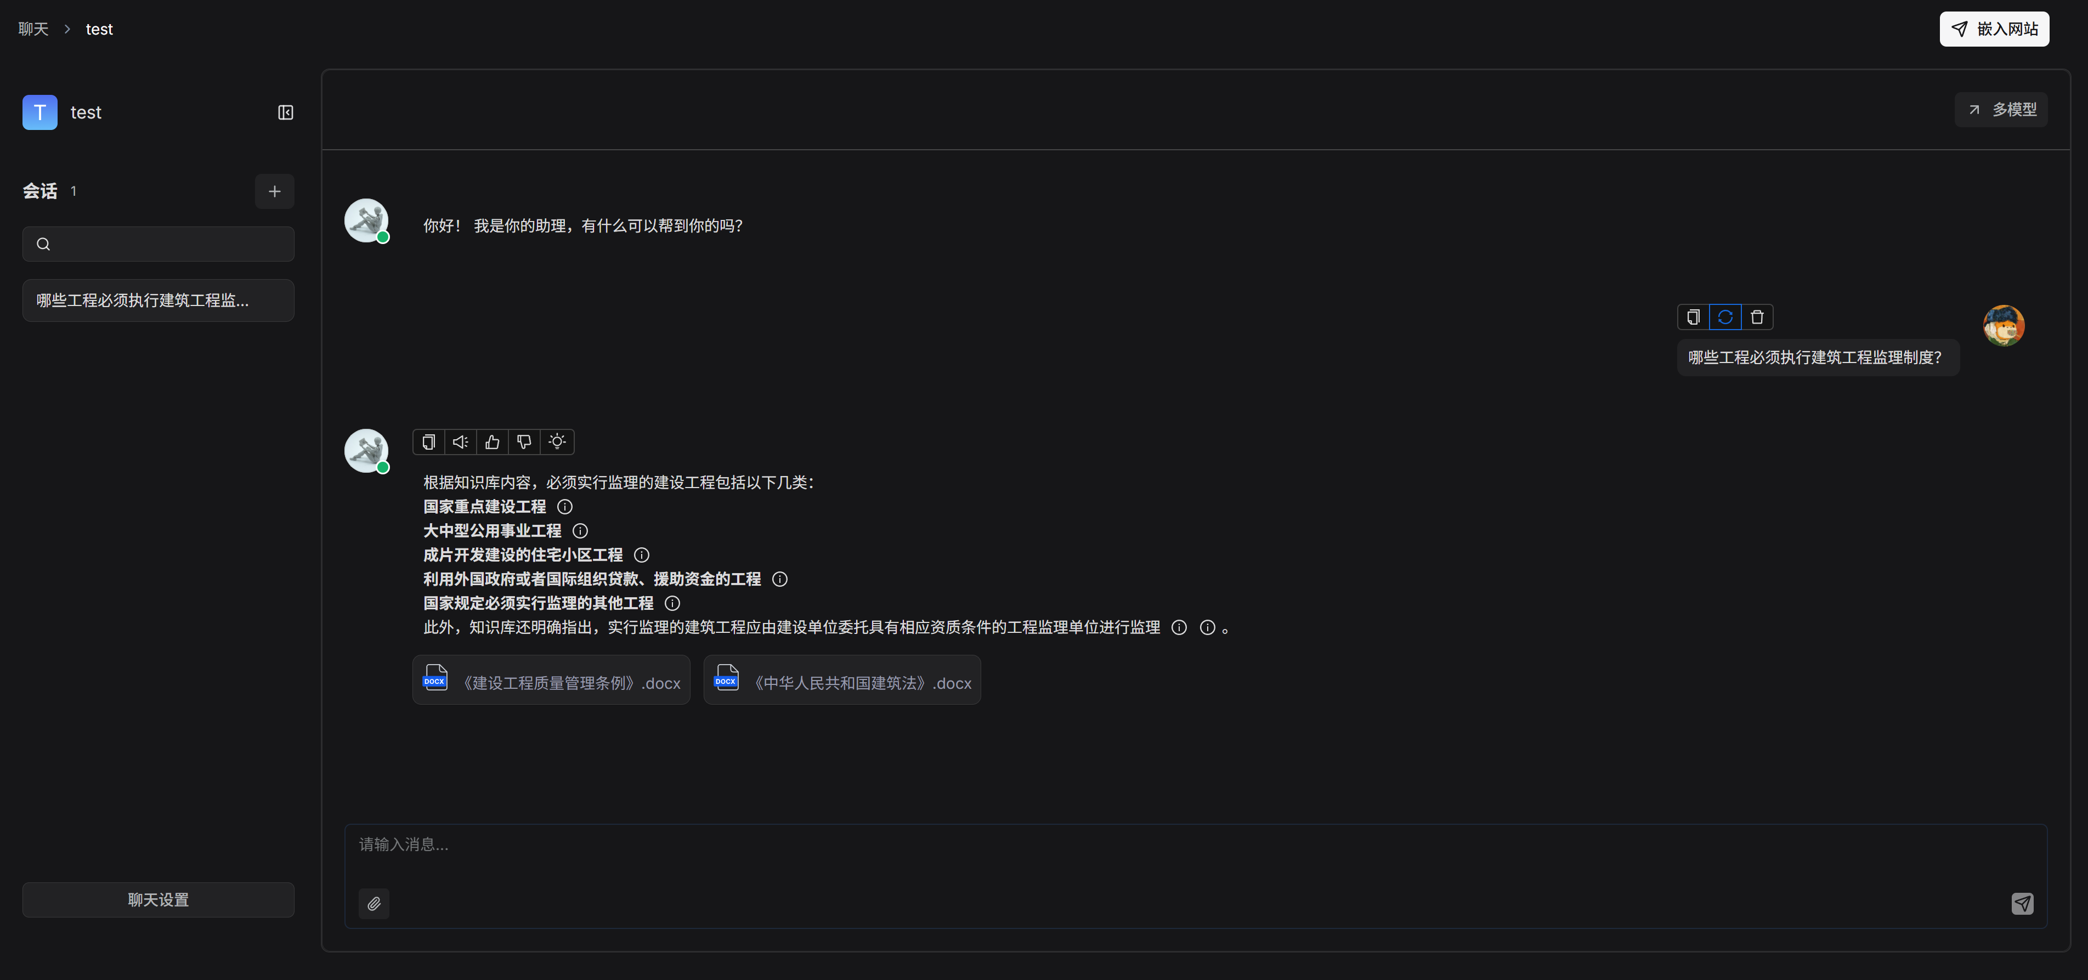Copy the assistant's answer text
Viewport: 2088px width, 980px height.
pos(429,442)
